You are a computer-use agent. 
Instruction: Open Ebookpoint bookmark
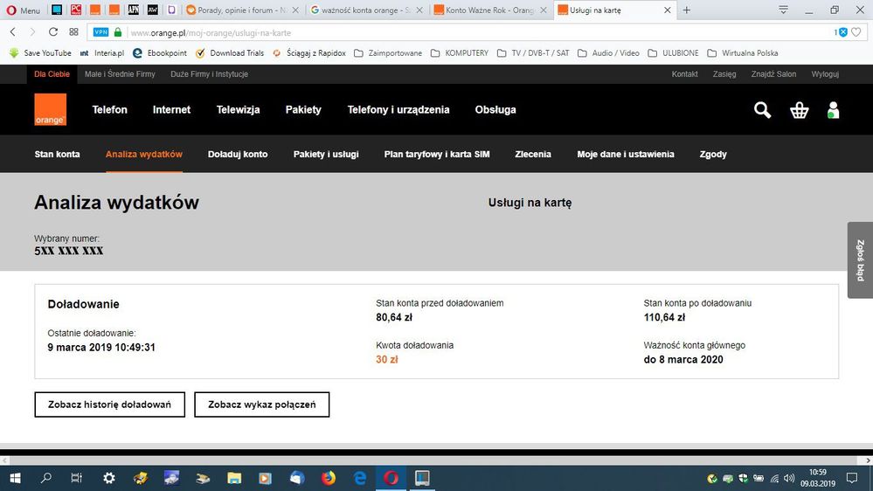coord(160,53)
